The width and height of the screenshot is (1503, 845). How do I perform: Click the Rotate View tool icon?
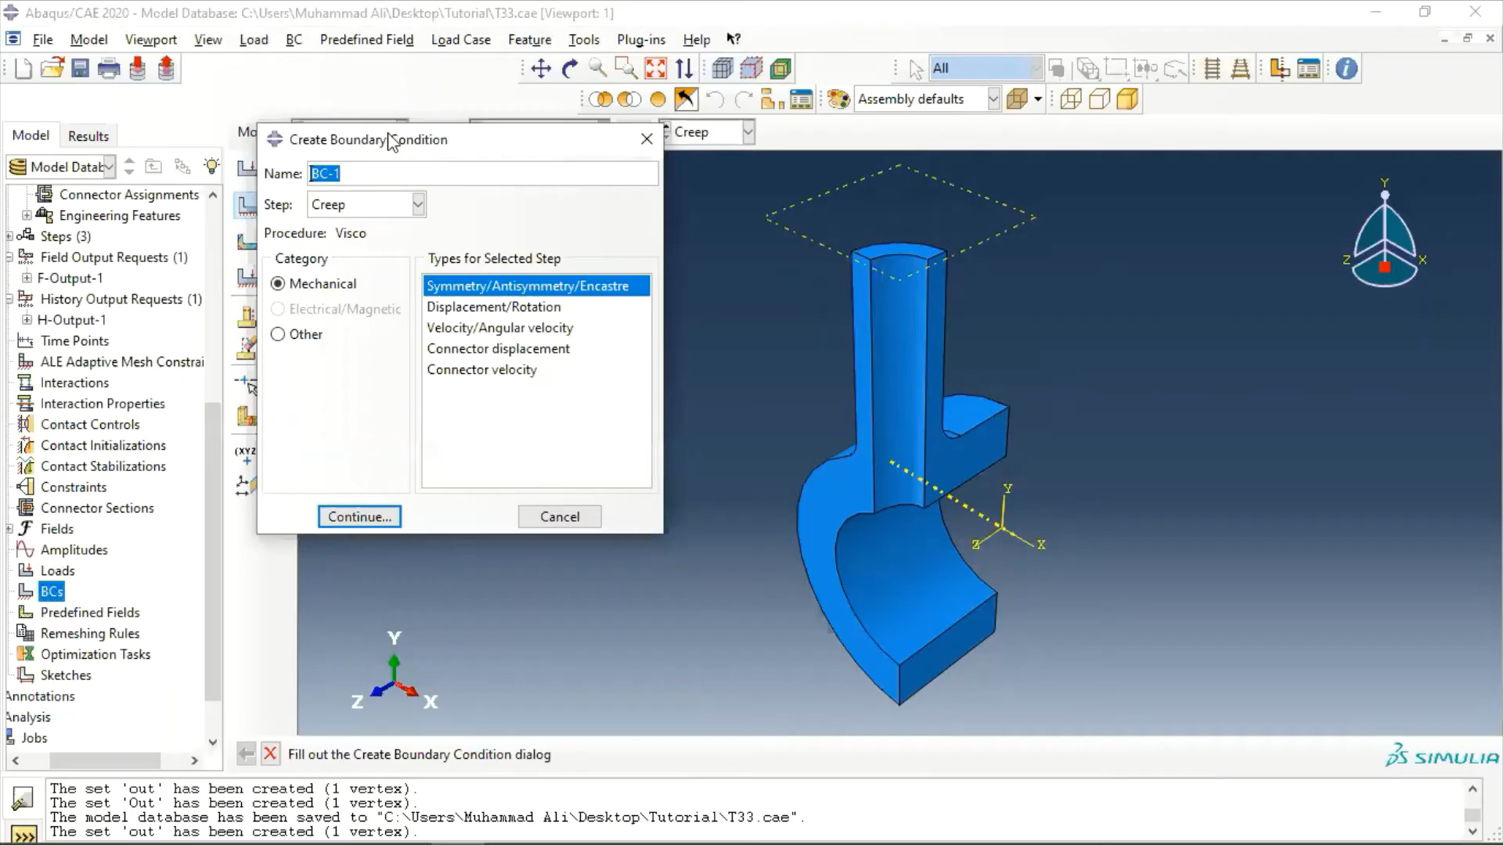click(570, 67)
